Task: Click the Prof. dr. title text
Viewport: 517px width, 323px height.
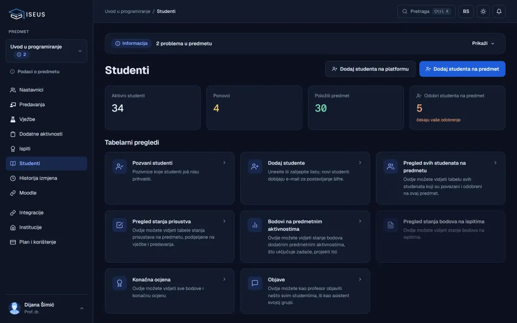Action: point(32,312)
